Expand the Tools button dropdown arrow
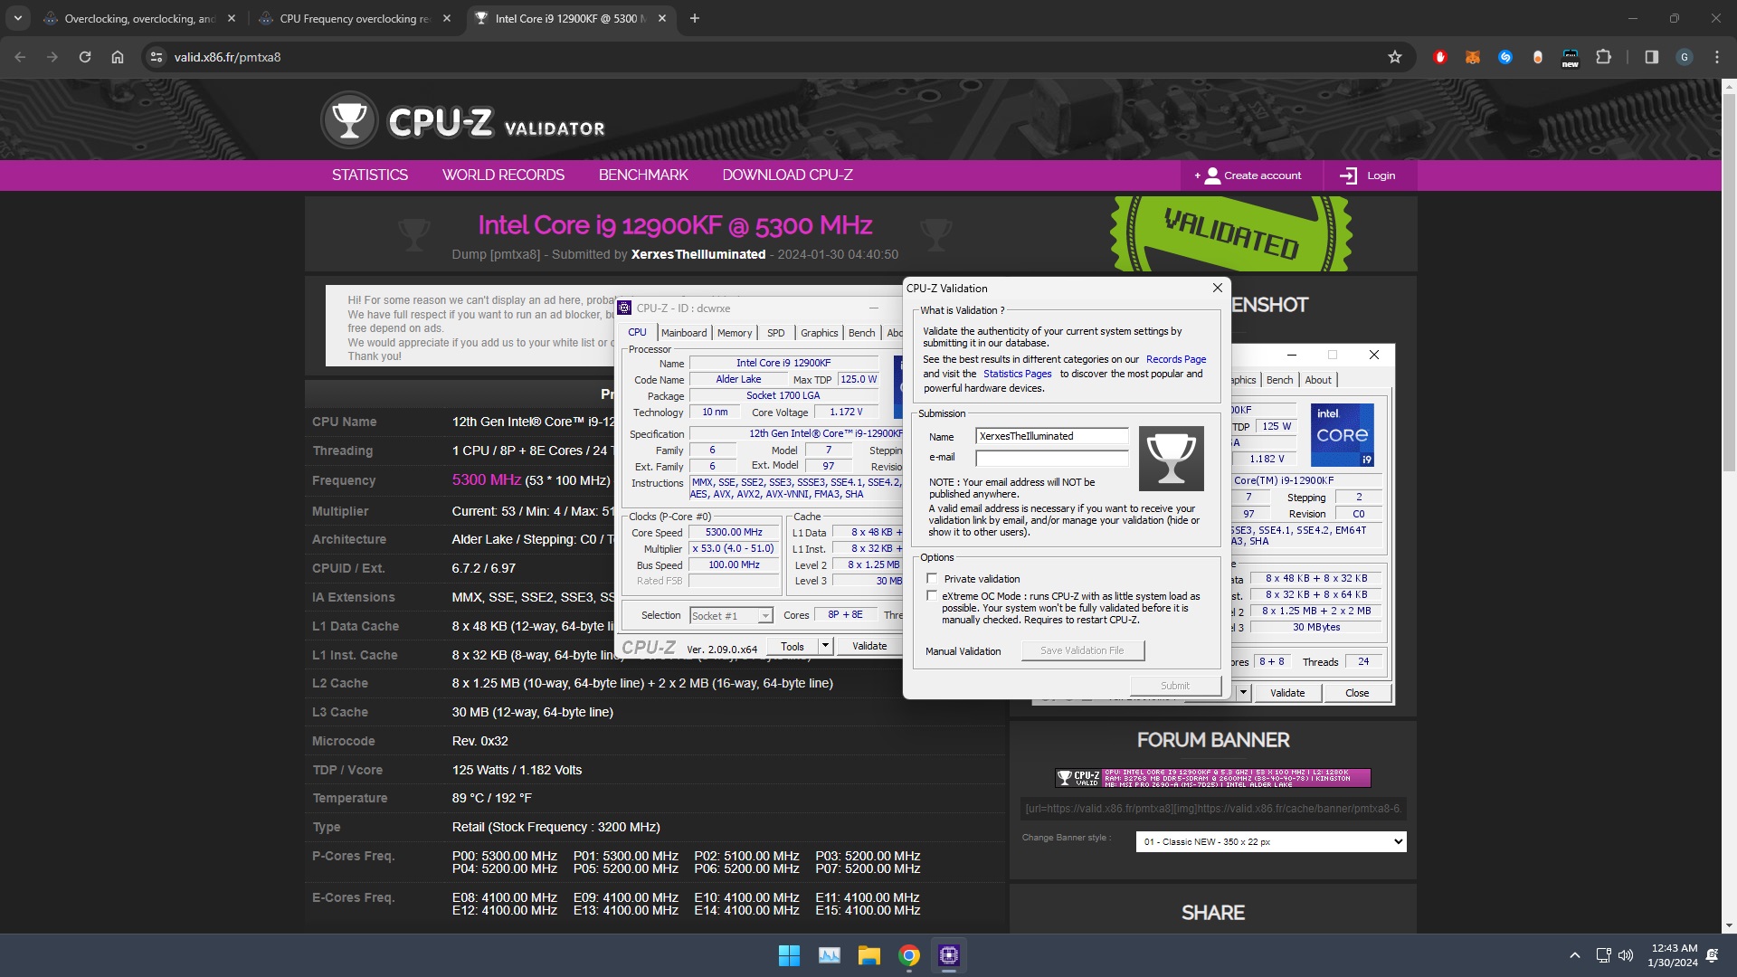The image size is (1737, 977). pyautogui.click(x=825, y=646)
